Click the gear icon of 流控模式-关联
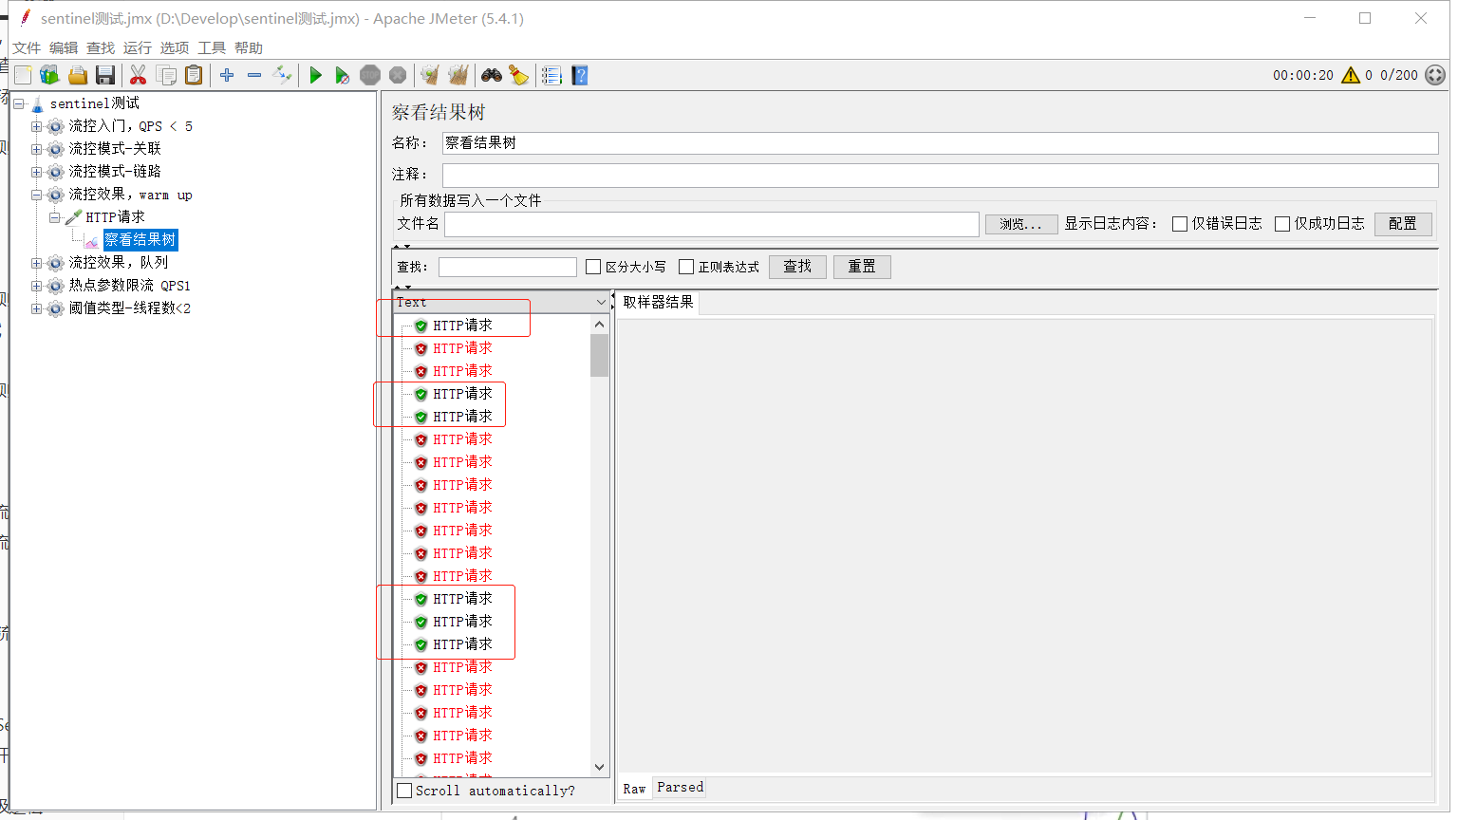Screen dimensions: 1458x820 coord(56,149)
